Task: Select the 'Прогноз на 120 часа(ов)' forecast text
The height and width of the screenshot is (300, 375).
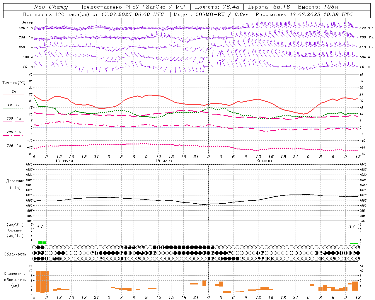Action: (57, 14)
